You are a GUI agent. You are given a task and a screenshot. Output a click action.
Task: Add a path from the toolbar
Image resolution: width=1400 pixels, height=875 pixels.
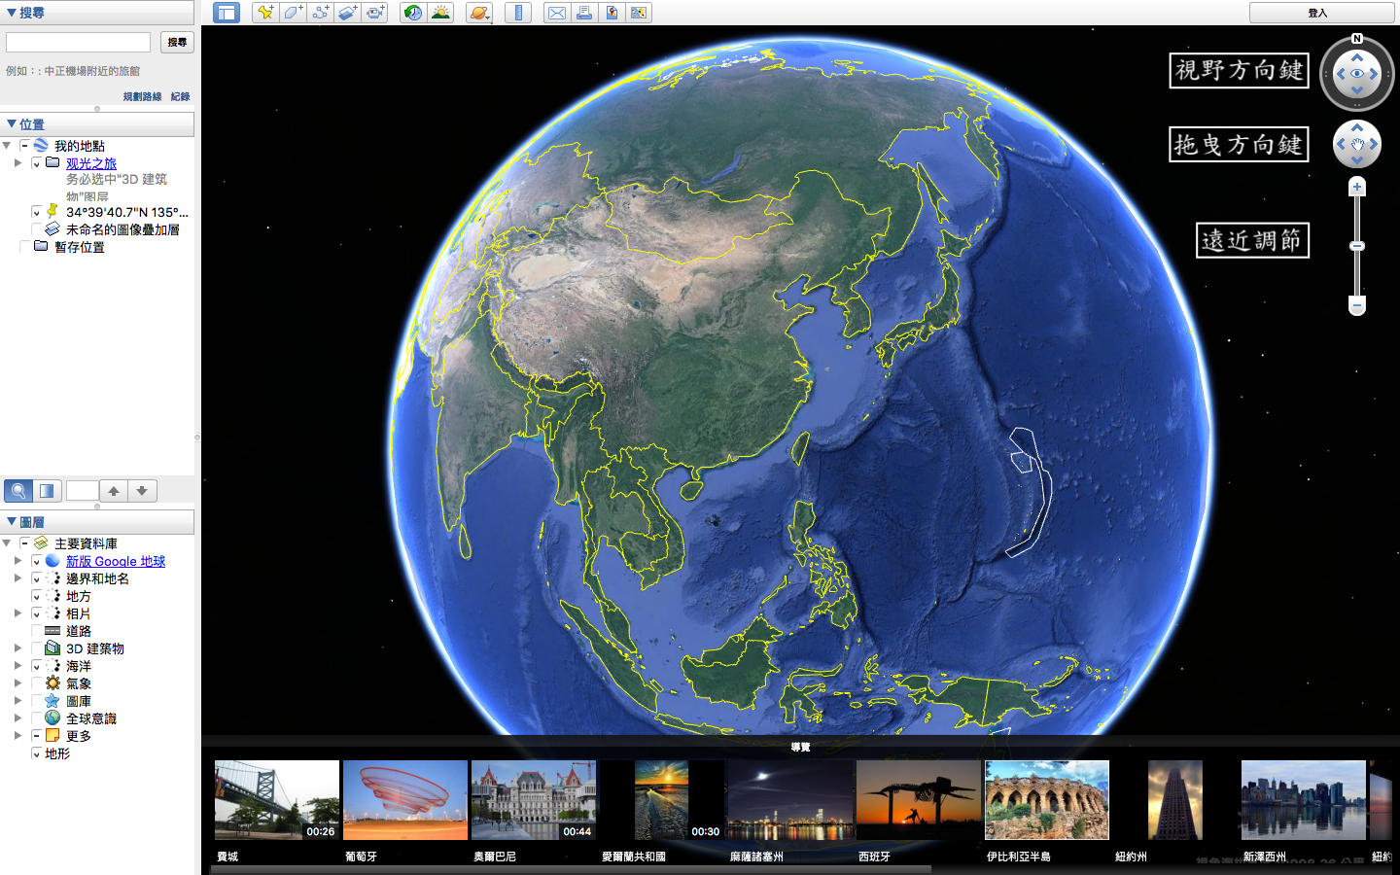pos(320,13)
